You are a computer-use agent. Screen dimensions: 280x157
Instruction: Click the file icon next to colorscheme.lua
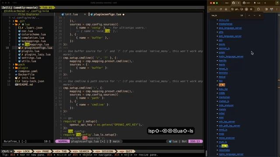19,34
